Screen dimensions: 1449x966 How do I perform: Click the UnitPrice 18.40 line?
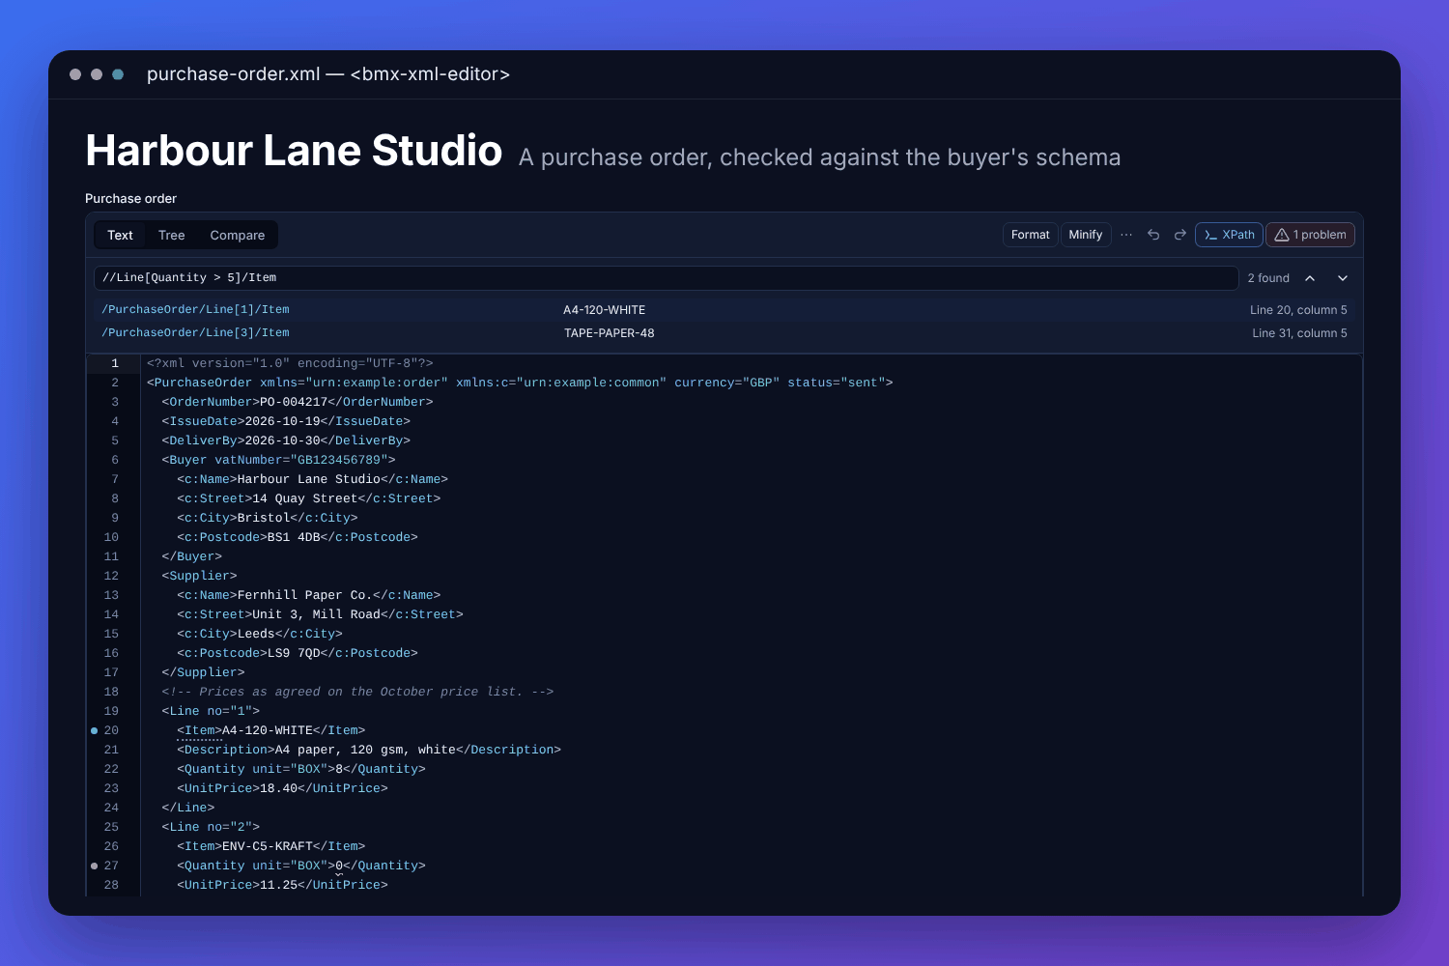click(282, 788)
